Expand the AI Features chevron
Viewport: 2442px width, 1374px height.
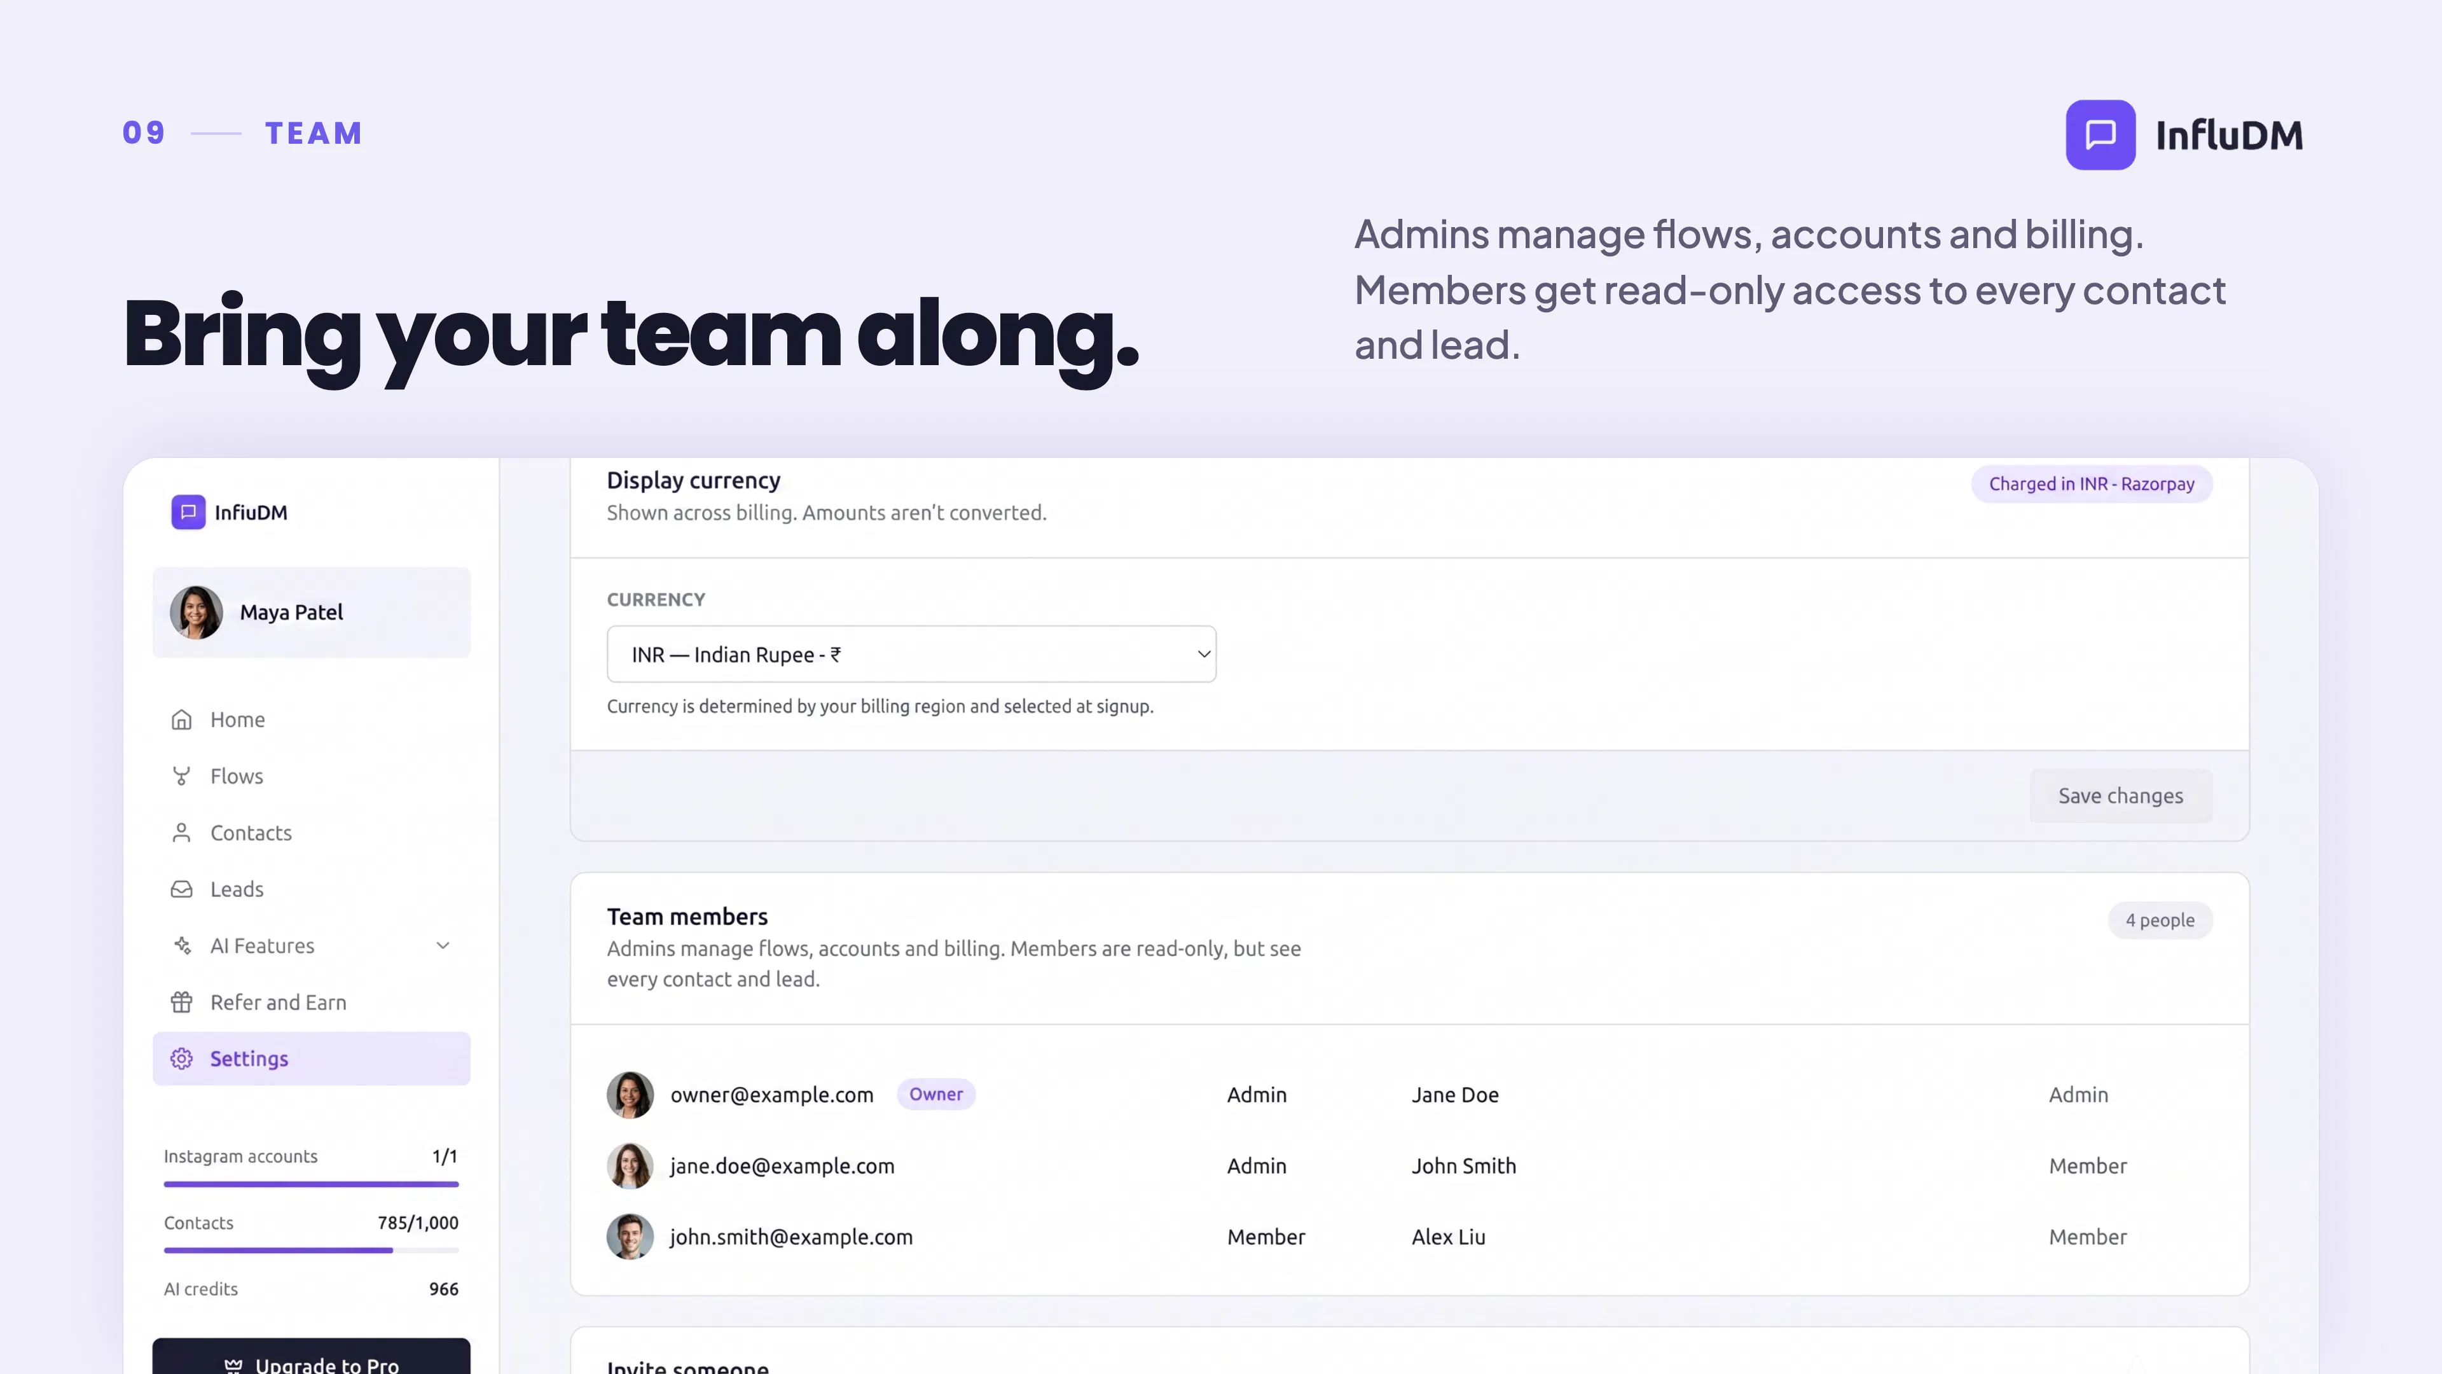tap(443, 945)
